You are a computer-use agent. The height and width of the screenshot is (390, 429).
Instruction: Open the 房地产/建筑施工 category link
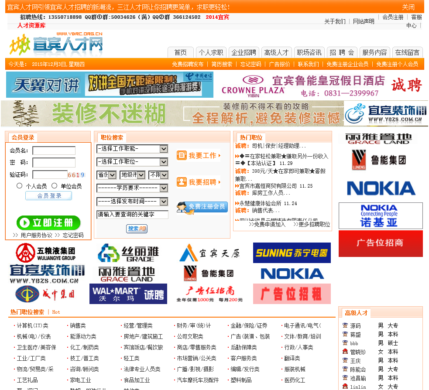(x=143, y=336)
